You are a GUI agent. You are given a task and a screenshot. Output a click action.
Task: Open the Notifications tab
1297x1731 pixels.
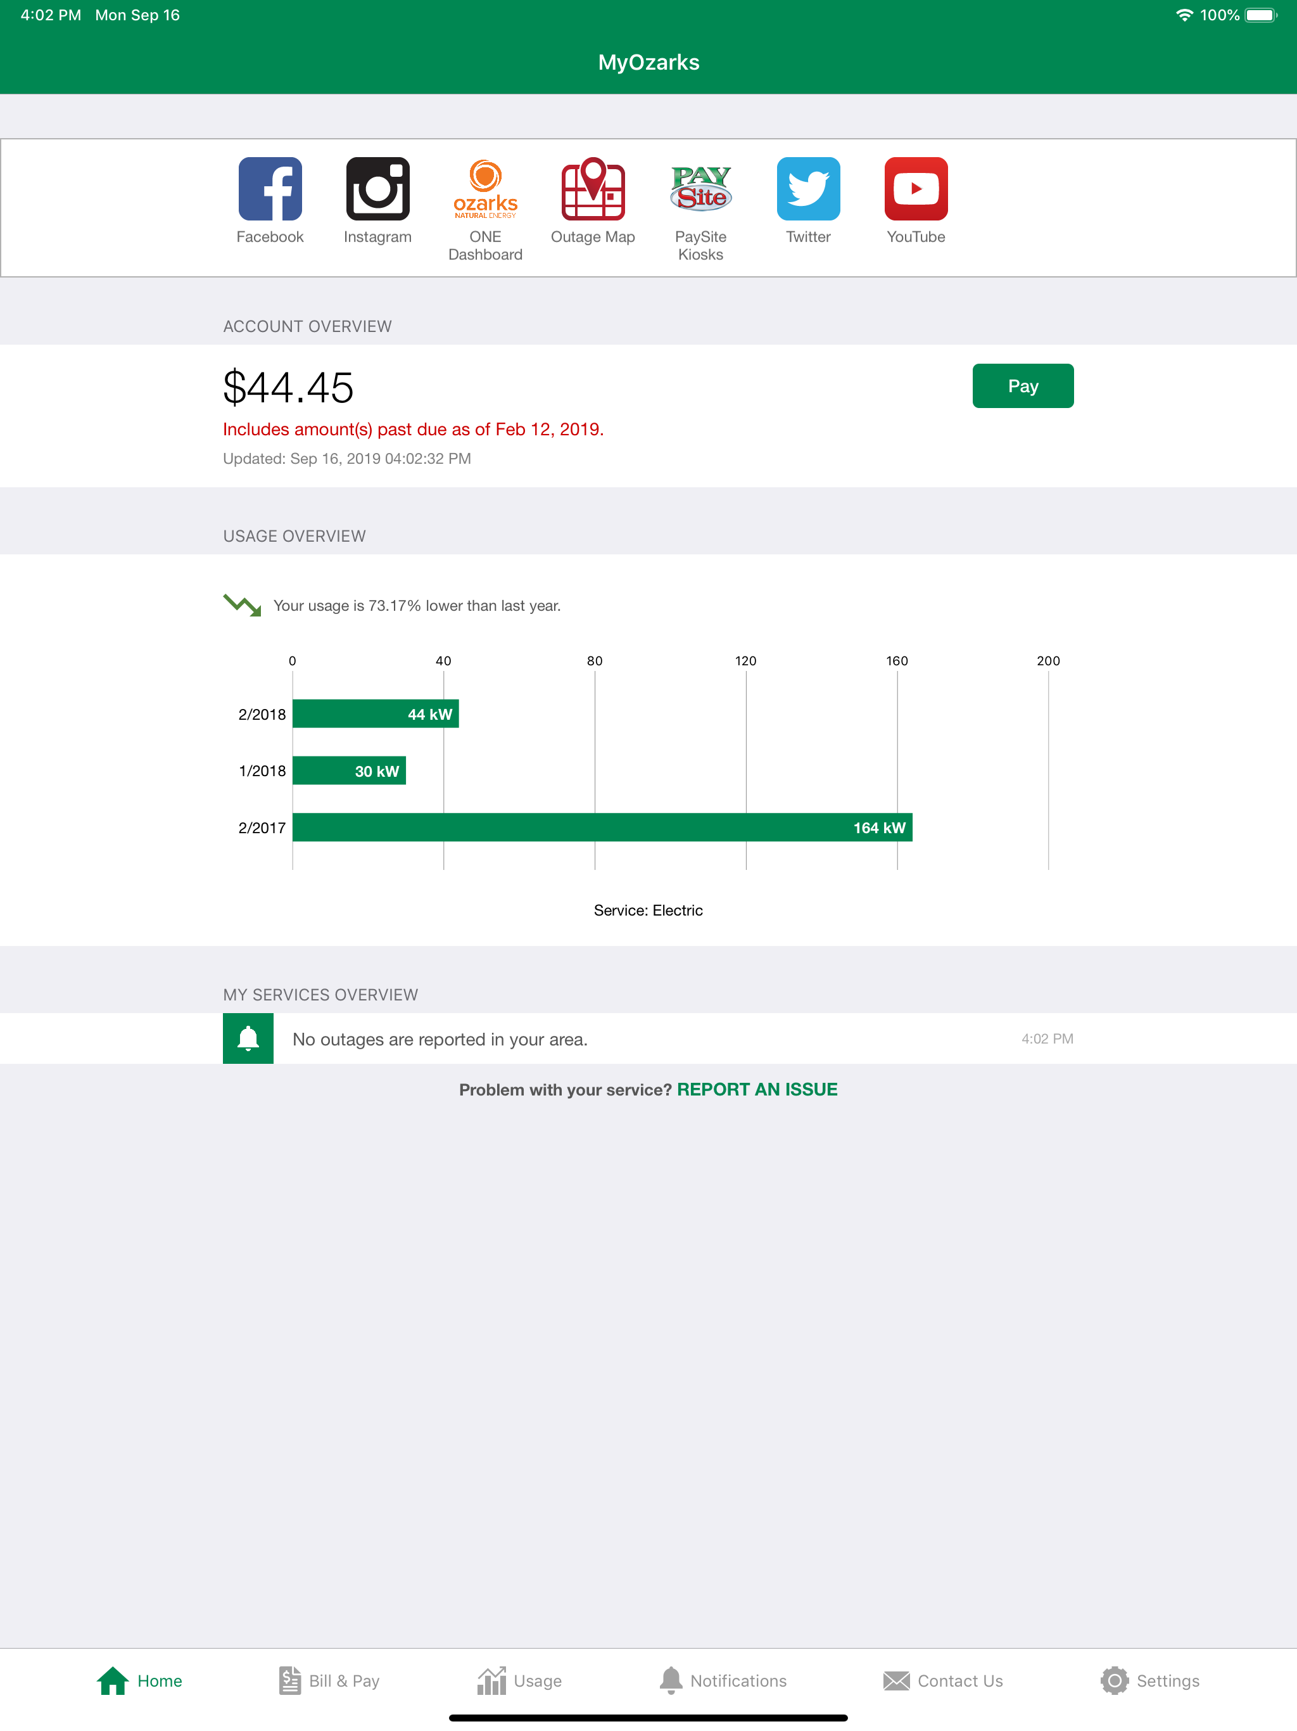pos(723,1681)
